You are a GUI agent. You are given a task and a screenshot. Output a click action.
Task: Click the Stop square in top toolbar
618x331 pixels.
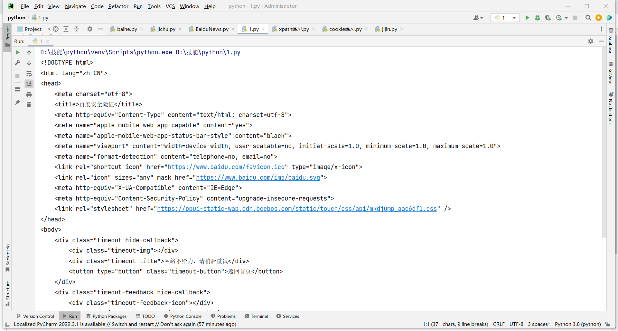click(575, 18)
